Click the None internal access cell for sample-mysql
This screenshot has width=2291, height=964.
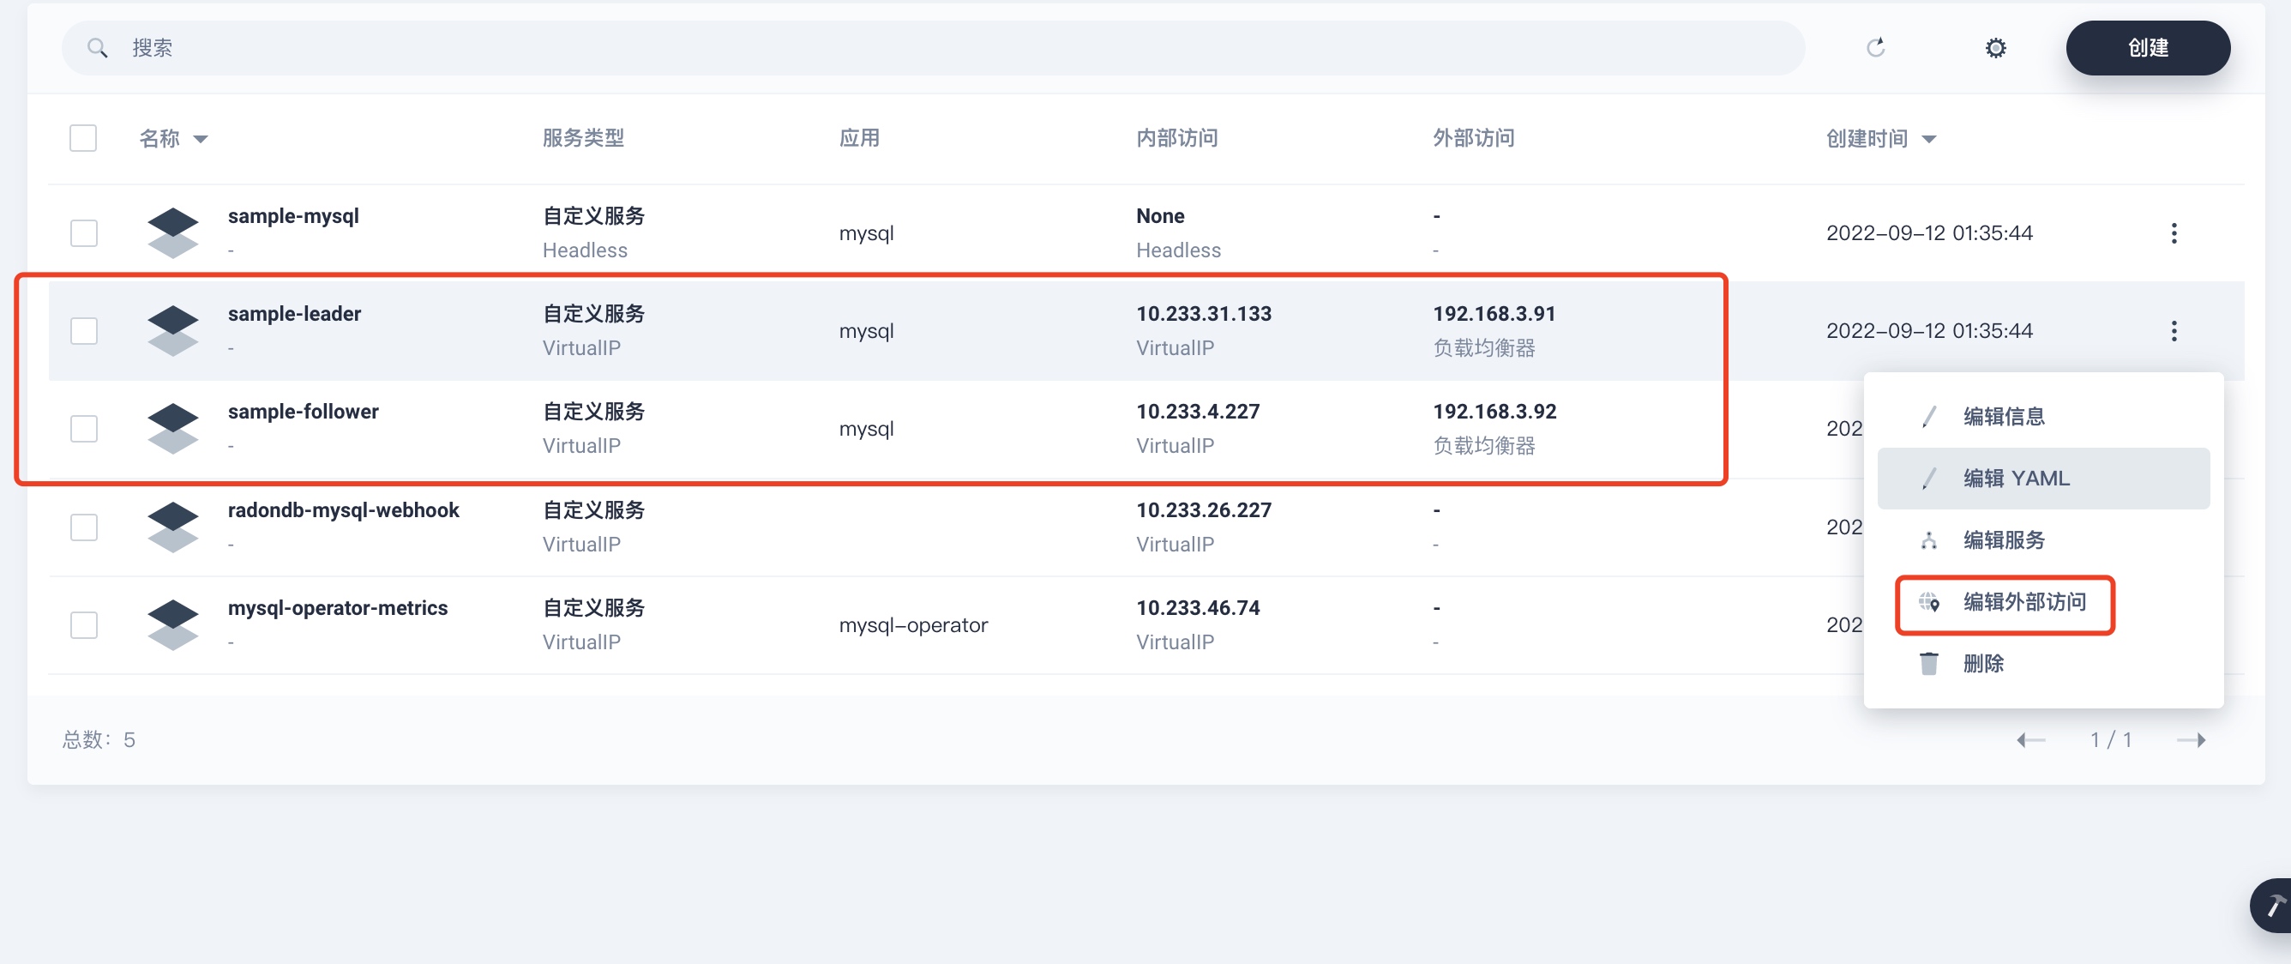point(1160,216)
